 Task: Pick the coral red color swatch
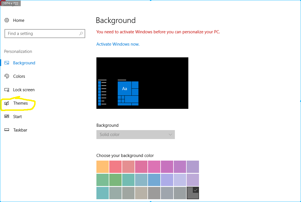pos(115,167)
